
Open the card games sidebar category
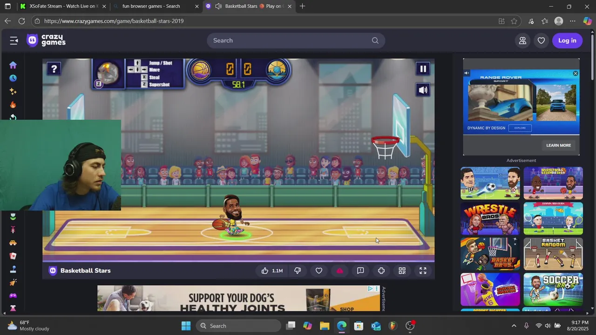13,256
